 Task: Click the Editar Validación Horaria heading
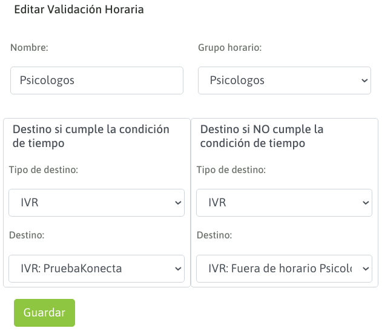pyautogui.click(x=79, y=10)
